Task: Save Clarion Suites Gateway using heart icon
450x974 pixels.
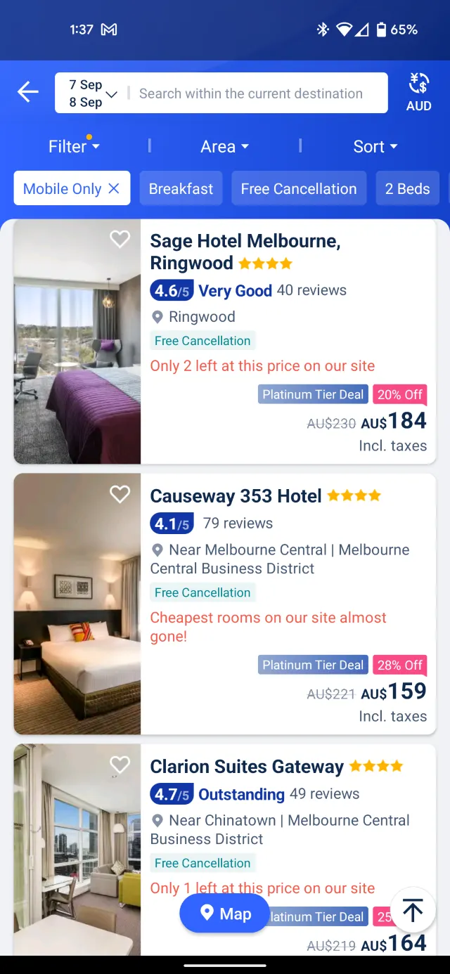Action: 120,765
